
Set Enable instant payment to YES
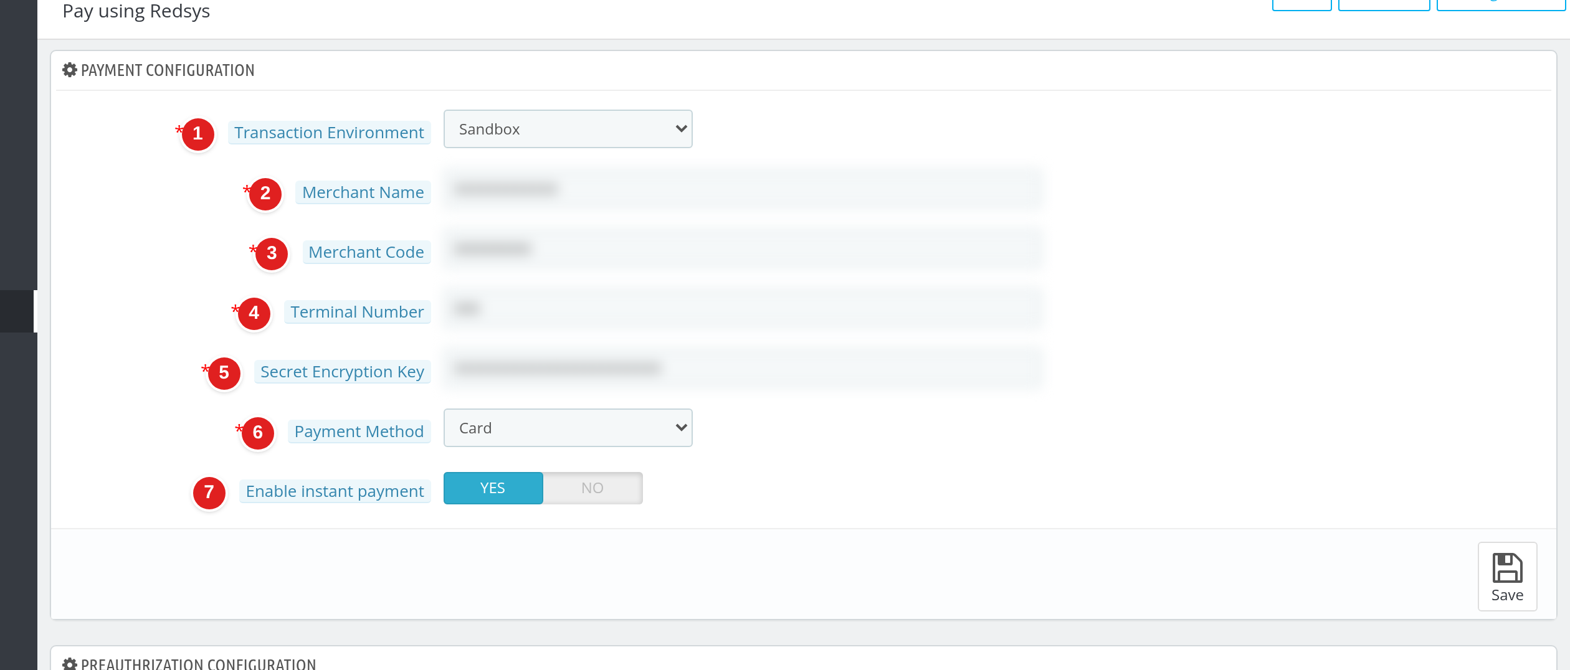(x=493, y=488)
